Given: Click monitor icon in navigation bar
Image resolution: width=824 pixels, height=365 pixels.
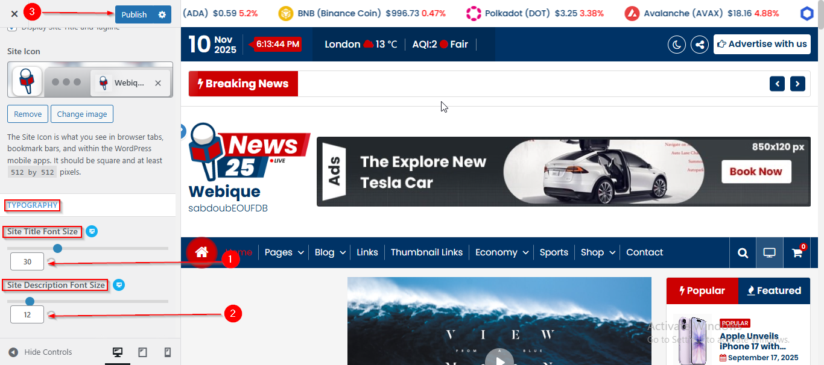Looking at the screenshot, I should [x=770, y=253].
